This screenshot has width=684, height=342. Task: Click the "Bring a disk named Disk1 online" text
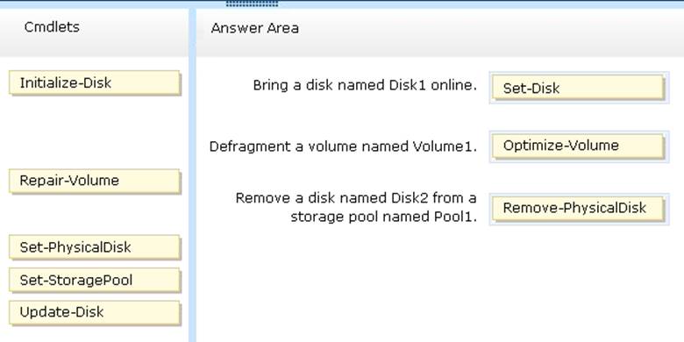point(365,85)
